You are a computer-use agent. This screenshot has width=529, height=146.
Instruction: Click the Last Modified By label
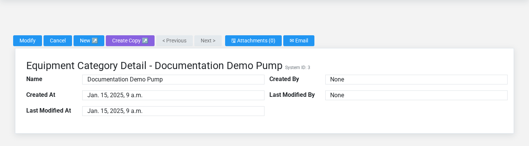292,95
